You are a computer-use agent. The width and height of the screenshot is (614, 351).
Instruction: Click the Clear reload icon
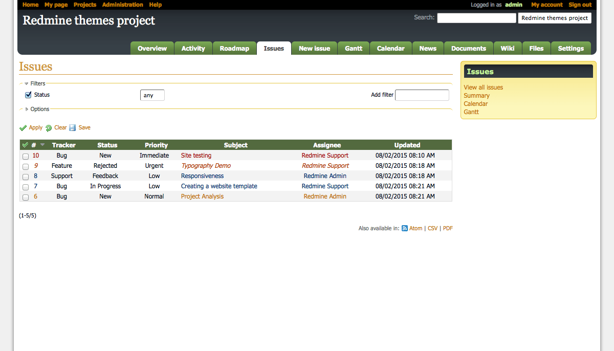click(x=49, y=128)
